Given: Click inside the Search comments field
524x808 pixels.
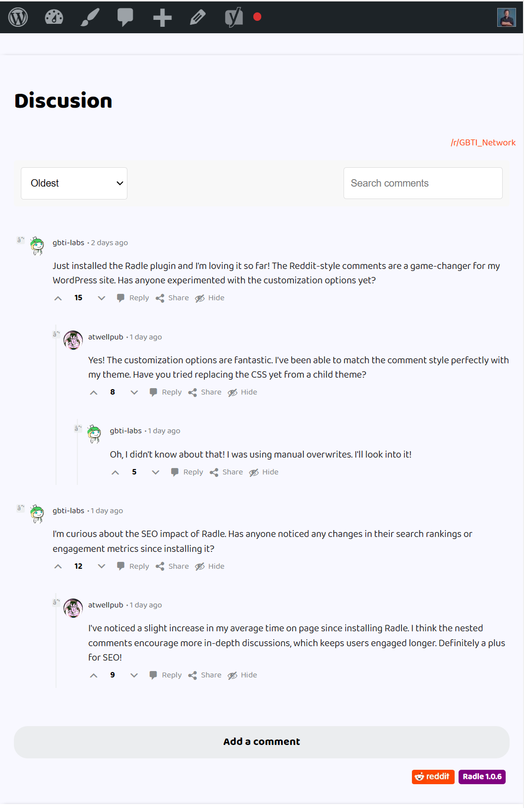Looking at the screenshot, I should [x=422, y=183].
